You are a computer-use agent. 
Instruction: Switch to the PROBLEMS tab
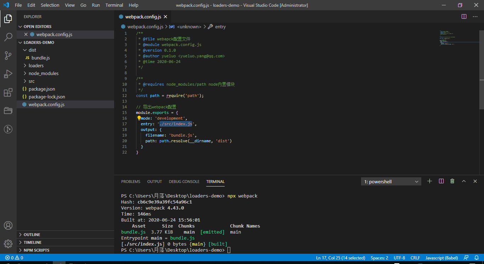click(x=130, y=182)
